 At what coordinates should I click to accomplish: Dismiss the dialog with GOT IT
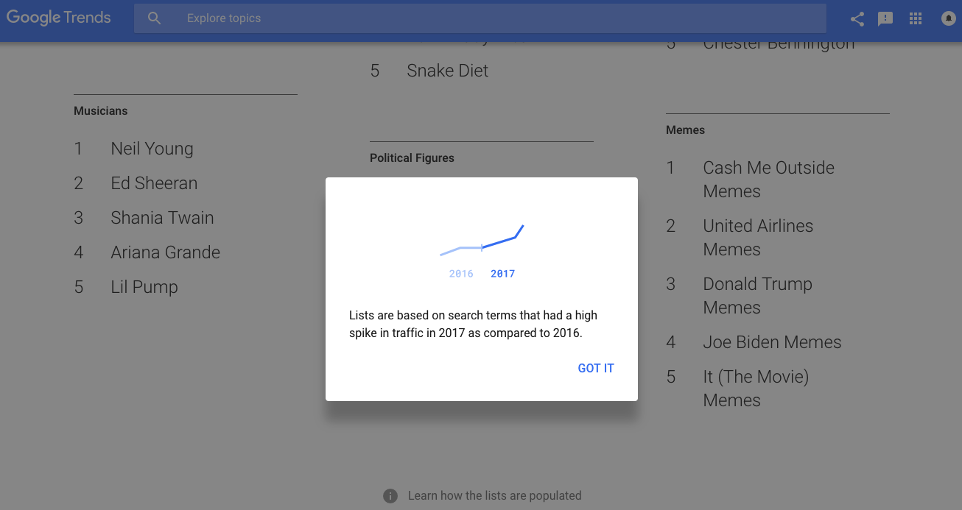[x=596, y=368]
